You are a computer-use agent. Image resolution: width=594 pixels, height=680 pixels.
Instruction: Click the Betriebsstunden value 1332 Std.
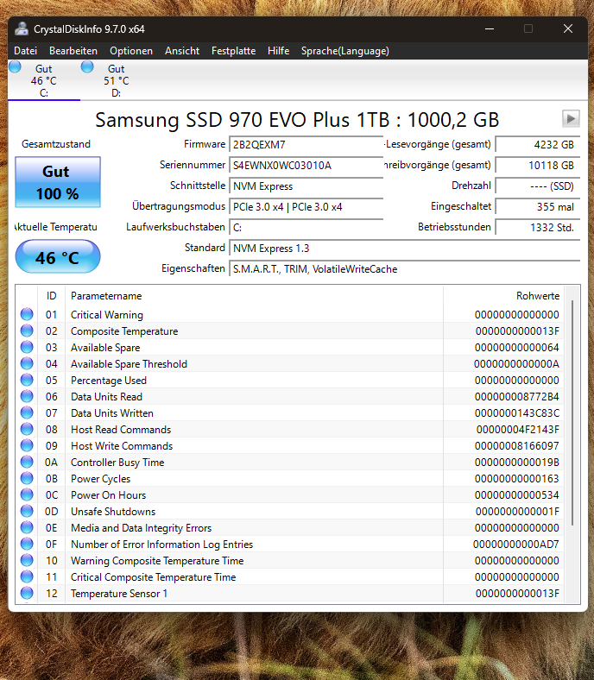click(538, 227)
